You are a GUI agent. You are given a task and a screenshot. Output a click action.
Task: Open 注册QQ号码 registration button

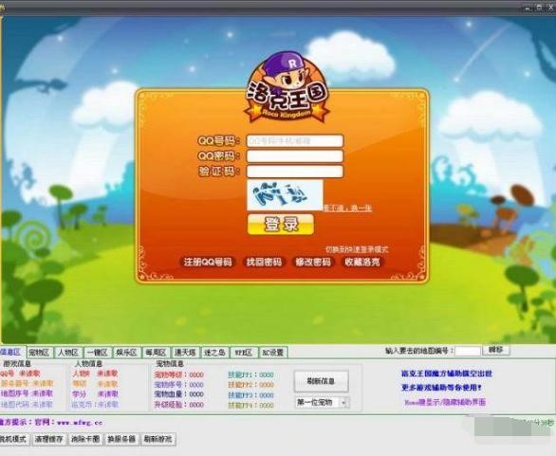click(208, 263)
